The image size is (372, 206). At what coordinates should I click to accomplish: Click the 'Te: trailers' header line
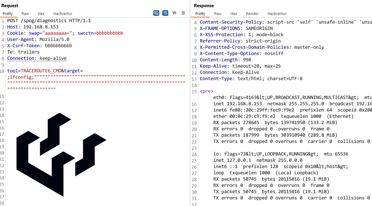(x=23, y=52)
